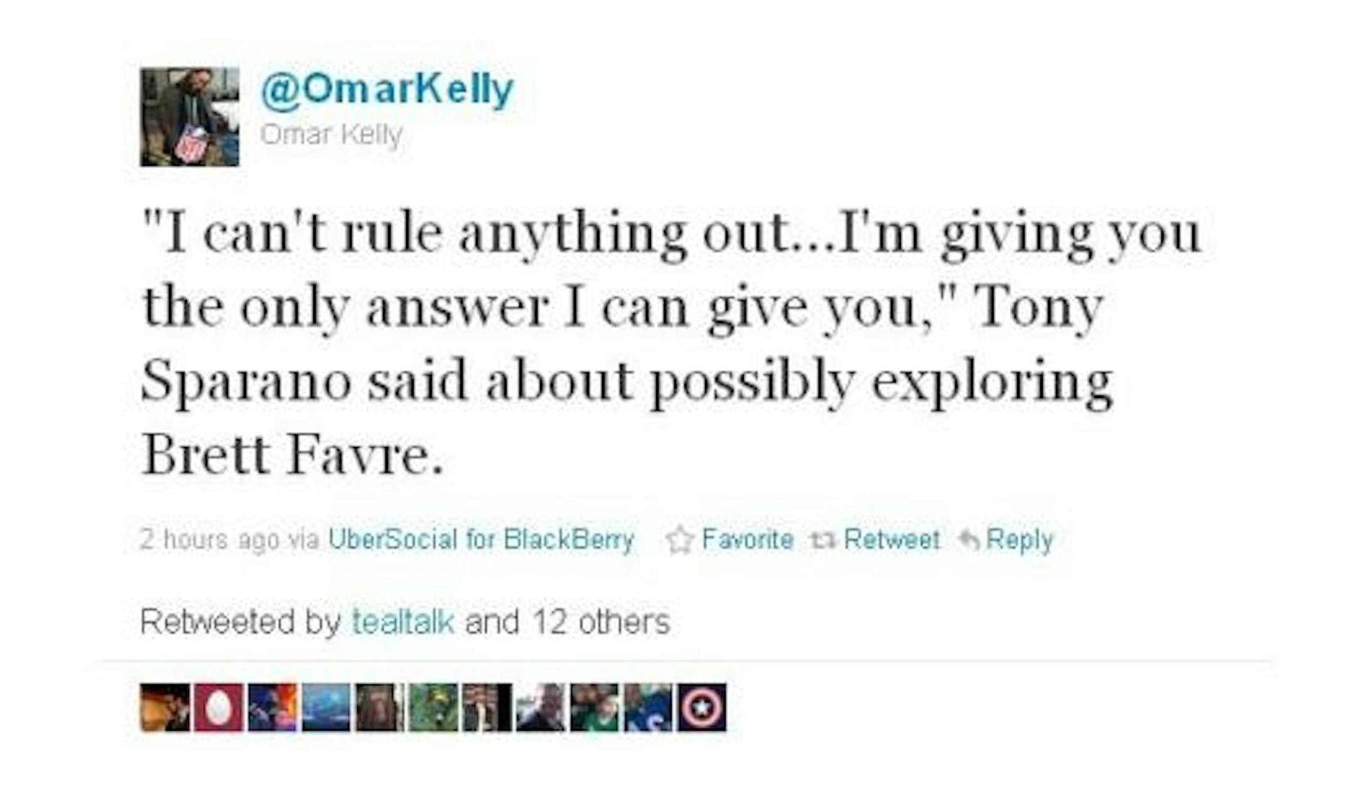Visit the UberSocial for BlackBerry link

[x=481, y=540]
